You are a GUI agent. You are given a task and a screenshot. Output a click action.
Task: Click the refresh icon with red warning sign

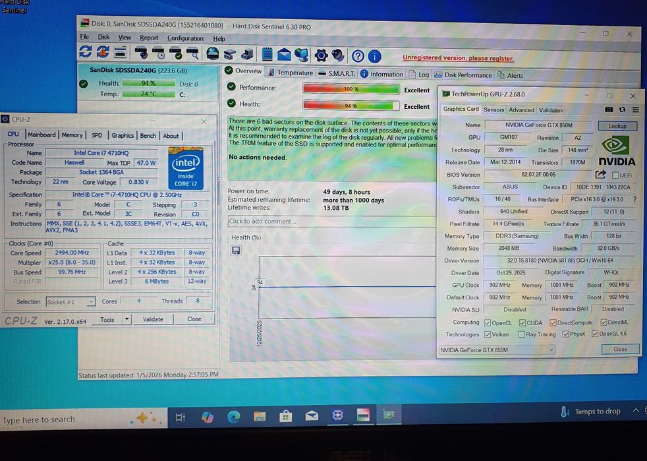click(102, 52)
